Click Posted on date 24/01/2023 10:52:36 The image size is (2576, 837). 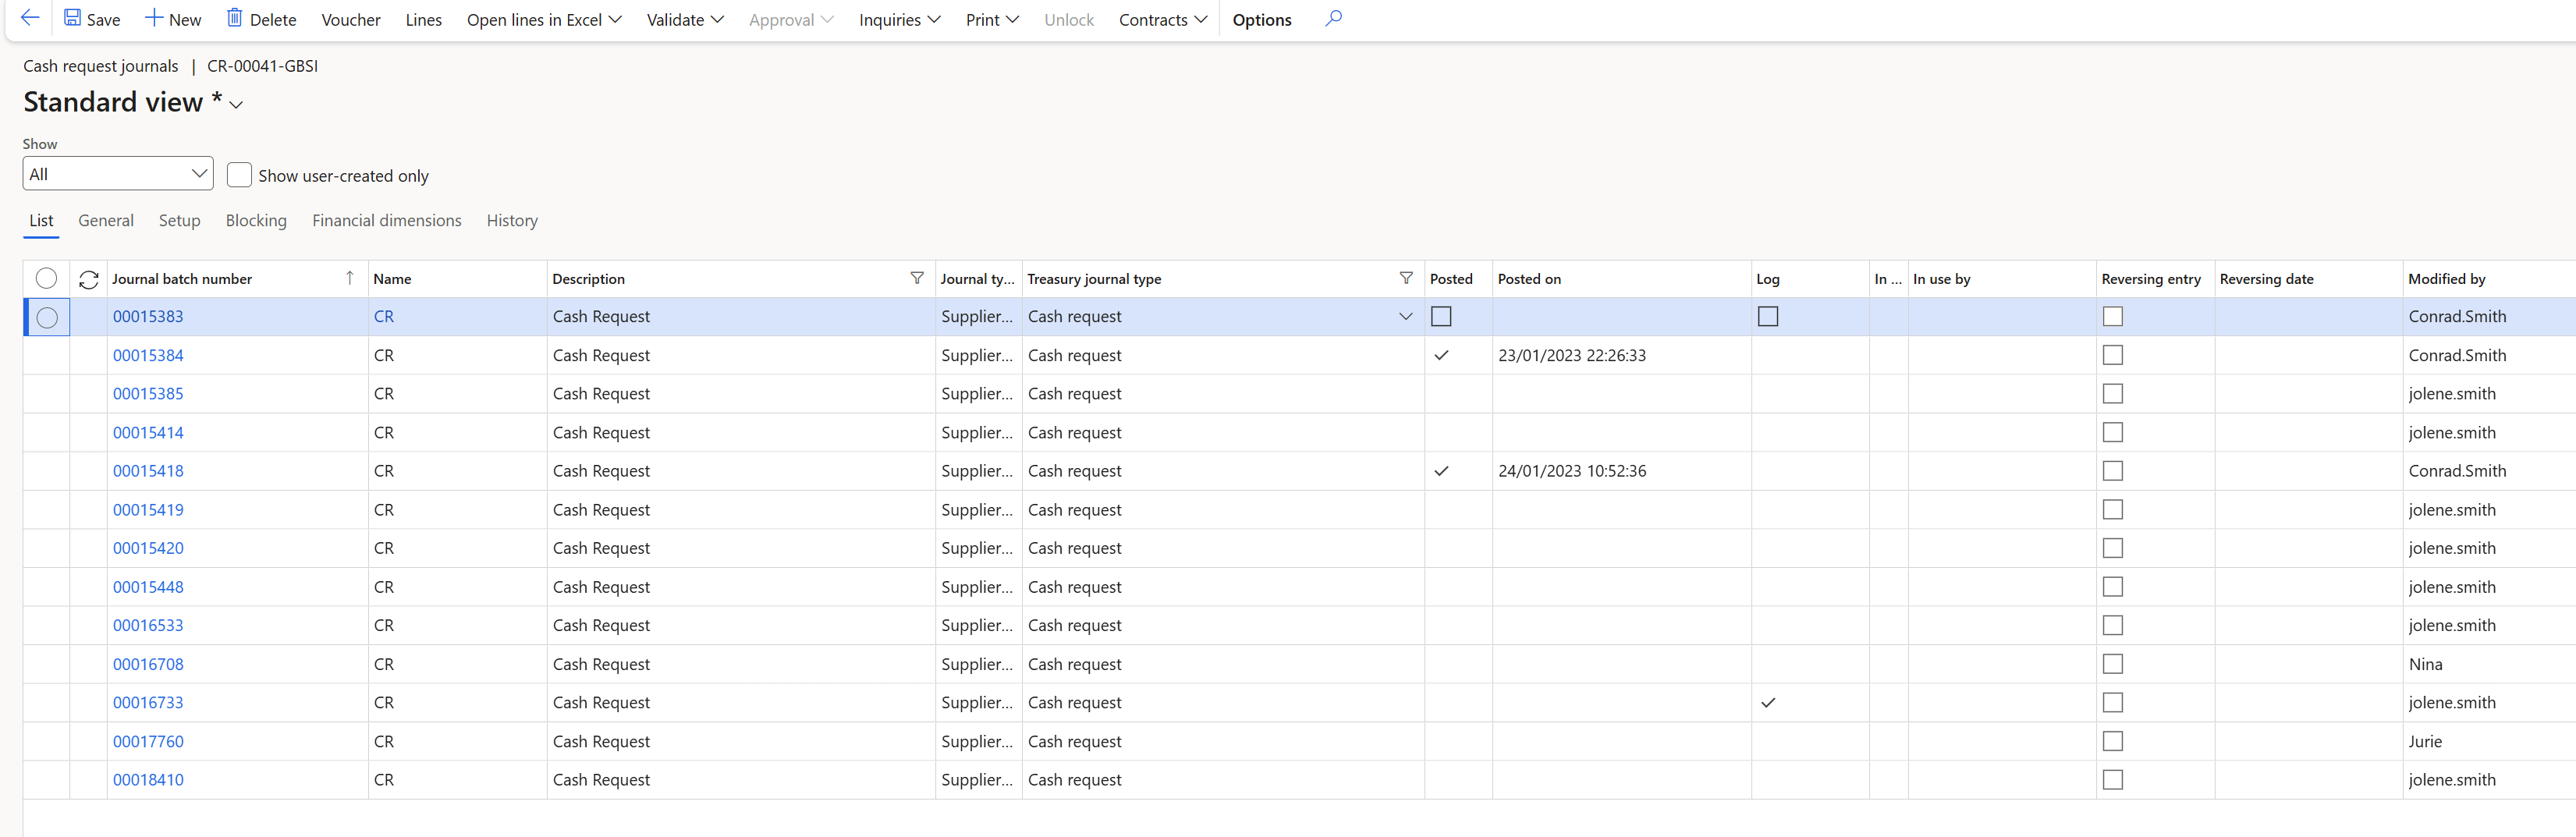(x=1572, y=471)
